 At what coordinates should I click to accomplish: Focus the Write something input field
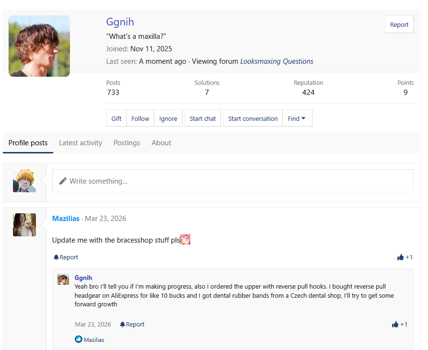tap(240, 181)
